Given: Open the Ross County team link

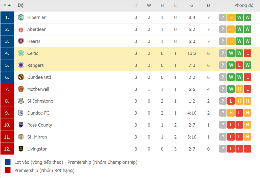Looking at the screenshot, I should click(39, 125).
